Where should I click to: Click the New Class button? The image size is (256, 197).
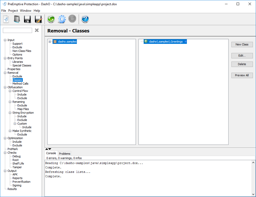pyautogui.click(x=242, y=44)
